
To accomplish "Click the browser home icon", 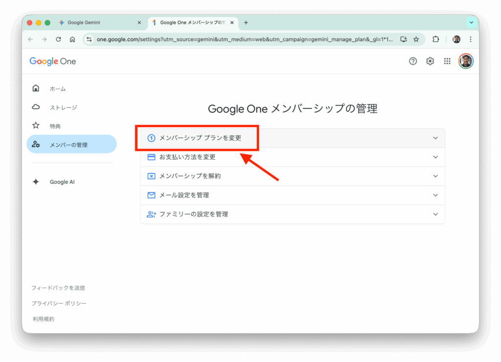I will coord(72,40).
